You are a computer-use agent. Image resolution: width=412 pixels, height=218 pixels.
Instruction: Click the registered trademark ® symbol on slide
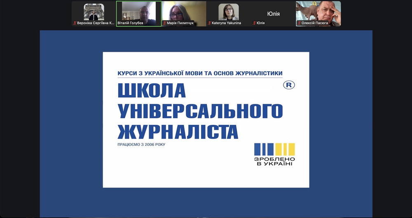289,85
